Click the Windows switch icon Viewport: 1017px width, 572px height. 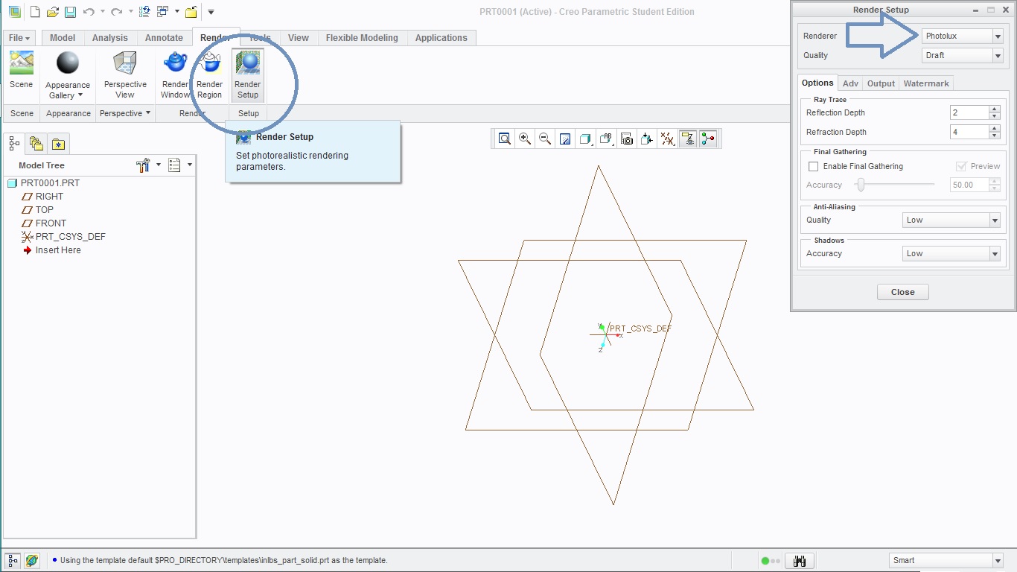pos(163,12)
